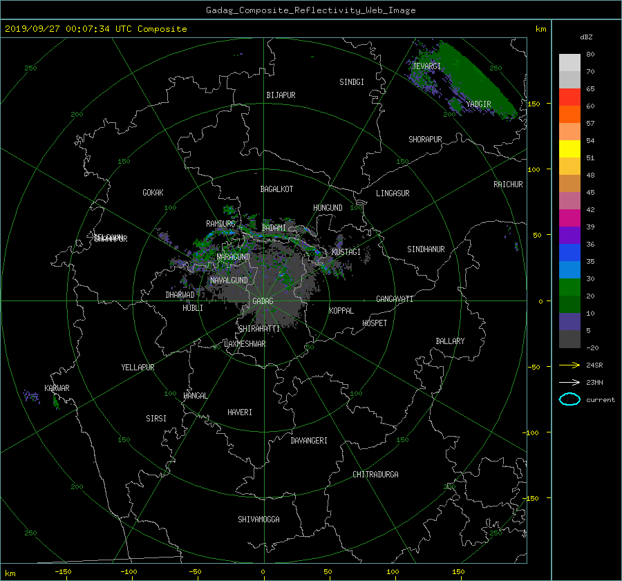This screenshot has height=581, width=622.
Task: Click the RAICHUR city label
Action: coord(508,184)
